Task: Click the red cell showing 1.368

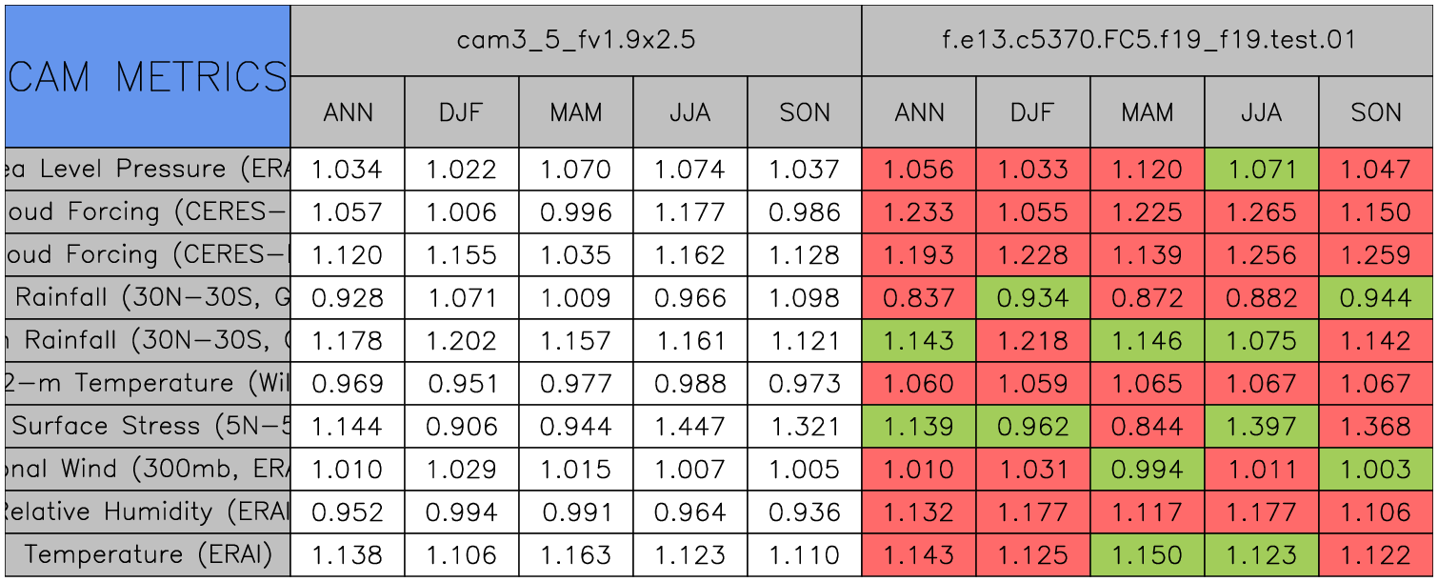Action: [x=1376, y=427]
